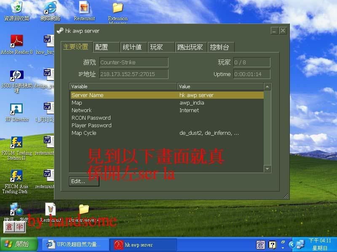Click the 倉 input method icon in the taskbar
Viewport: 337px width, 252px height.
tap(260, 245)
